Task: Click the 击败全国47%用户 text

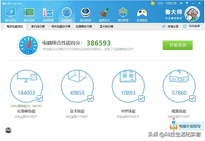Action: click(77, 117)
